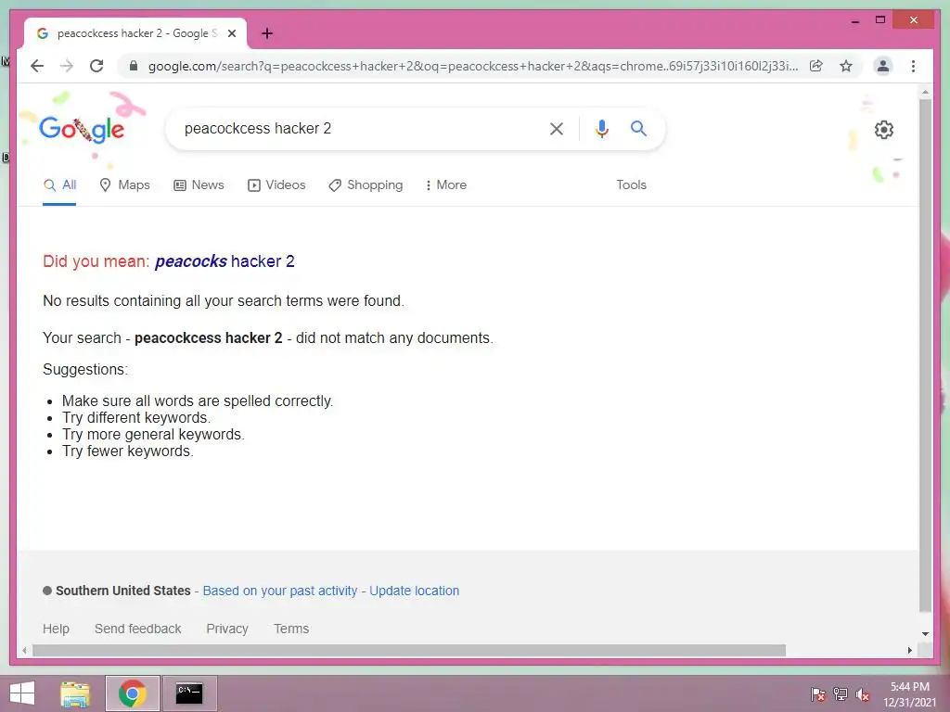Open the Privacy footer link

point(227,629)
